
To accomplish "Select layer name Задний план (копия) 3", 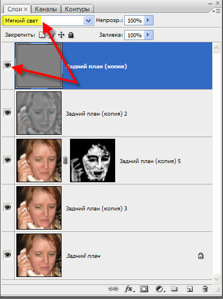I will pos(97,208).
